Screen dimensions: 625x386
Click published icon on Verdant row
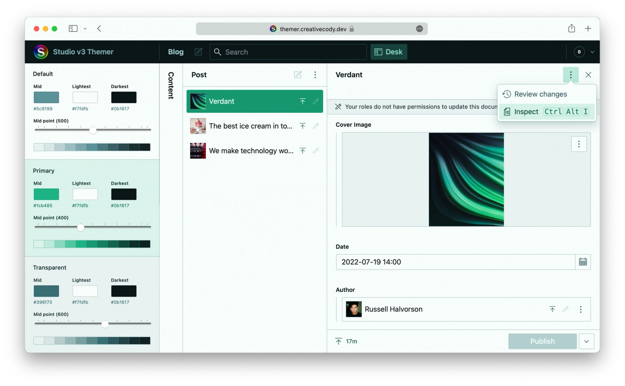(x=302, y=101)
